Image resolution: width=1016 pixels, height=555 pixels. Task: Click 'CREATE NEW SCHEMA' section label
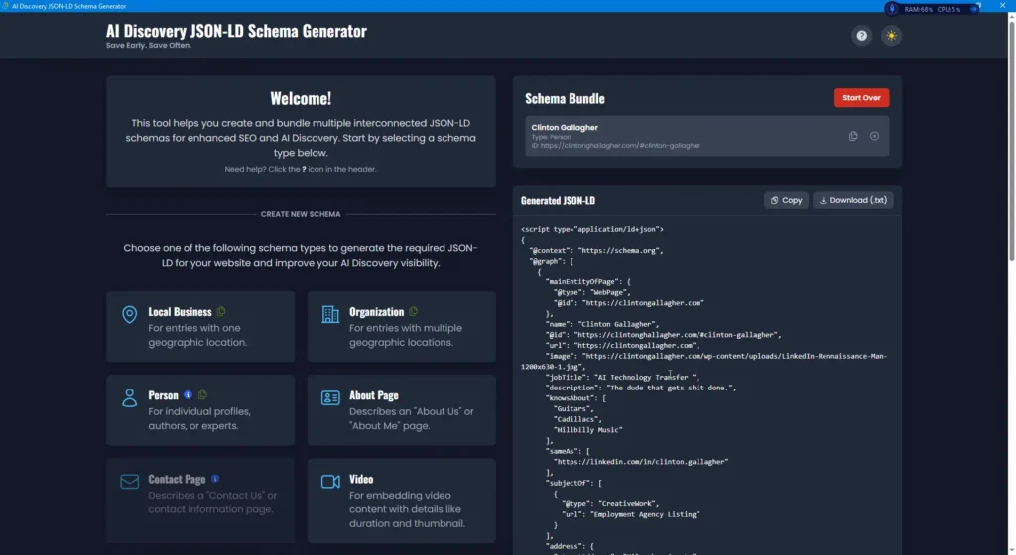pyautogui.click(x=301, y=214)
